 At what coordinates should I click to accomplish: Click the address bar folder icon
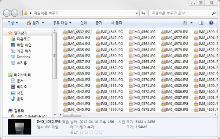(x=25, y=13)
